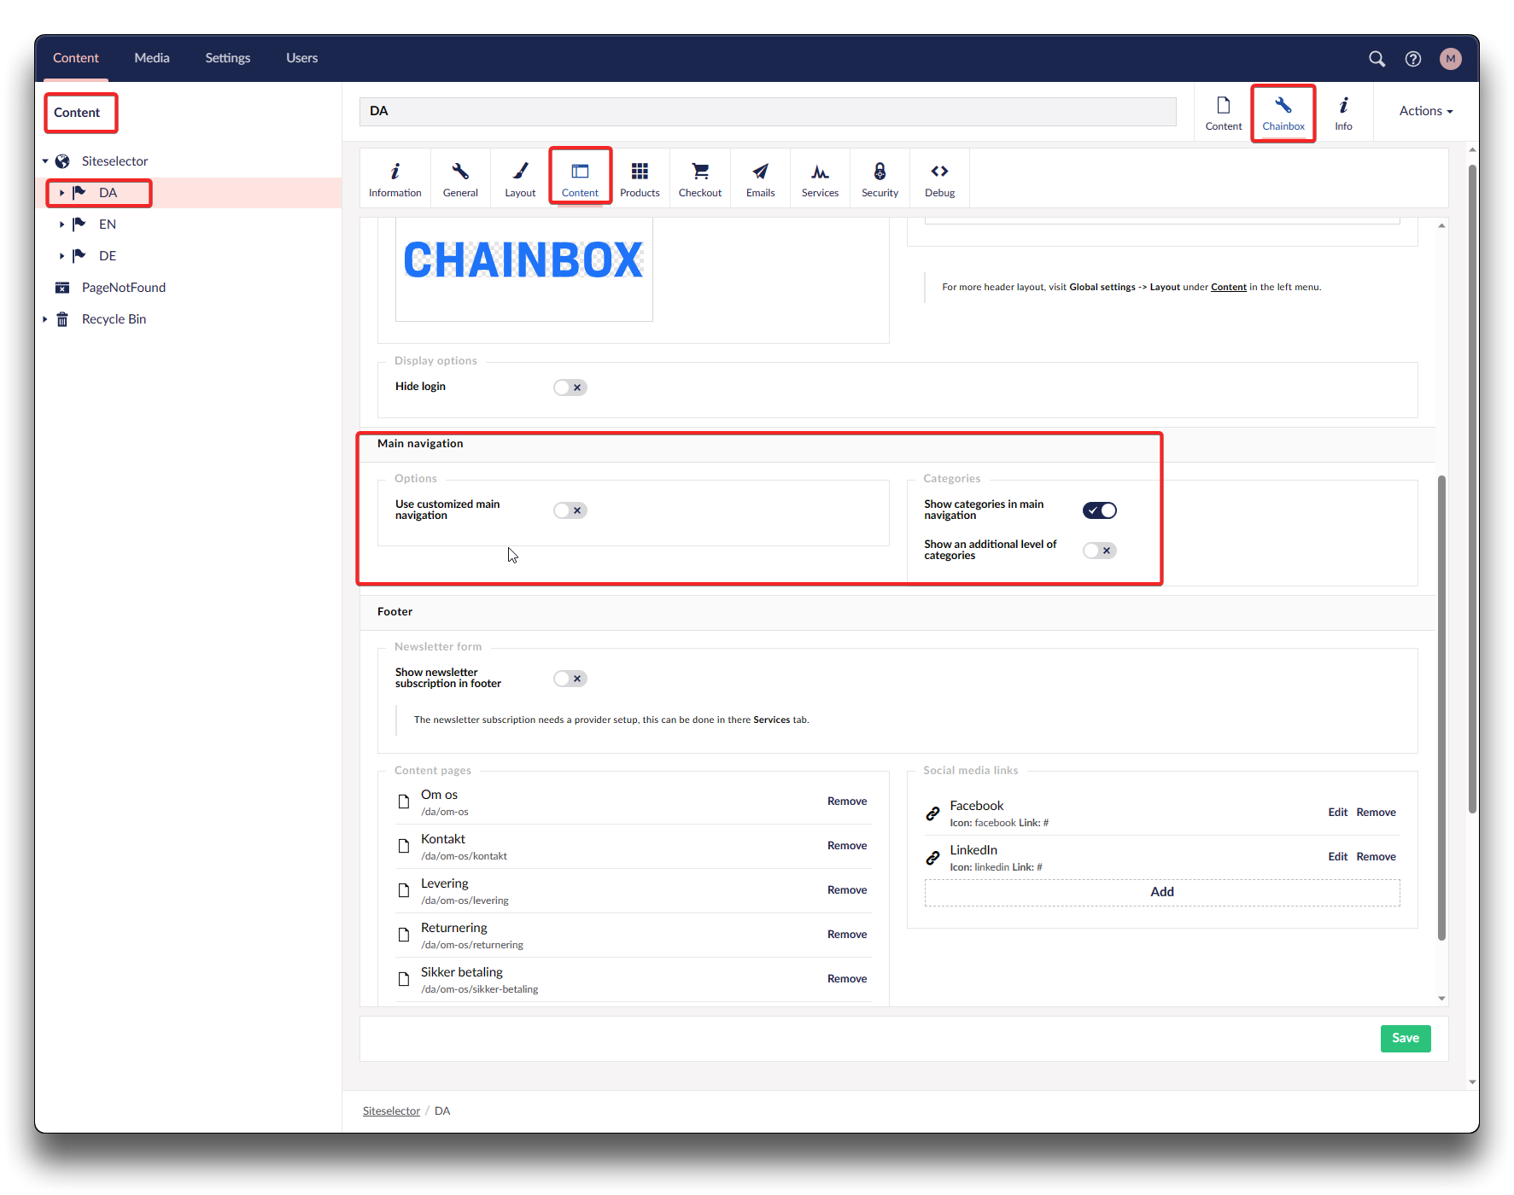Edit the Facebook social link
Viewport: 1514px width, 1195px height.
pyautogui.click(x=1337, y=813)
